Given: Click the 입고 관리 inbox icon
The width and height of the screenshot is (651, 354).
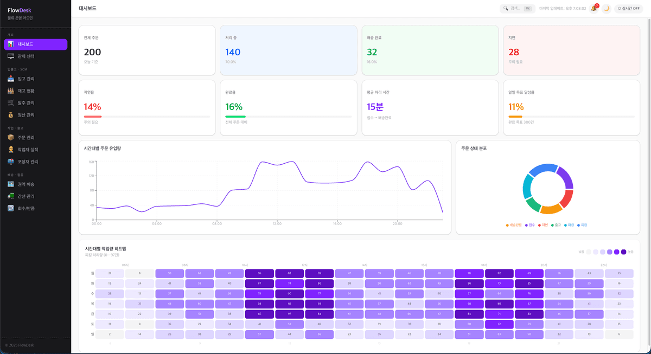Looking at the screenshot, I should coord(11,79).
